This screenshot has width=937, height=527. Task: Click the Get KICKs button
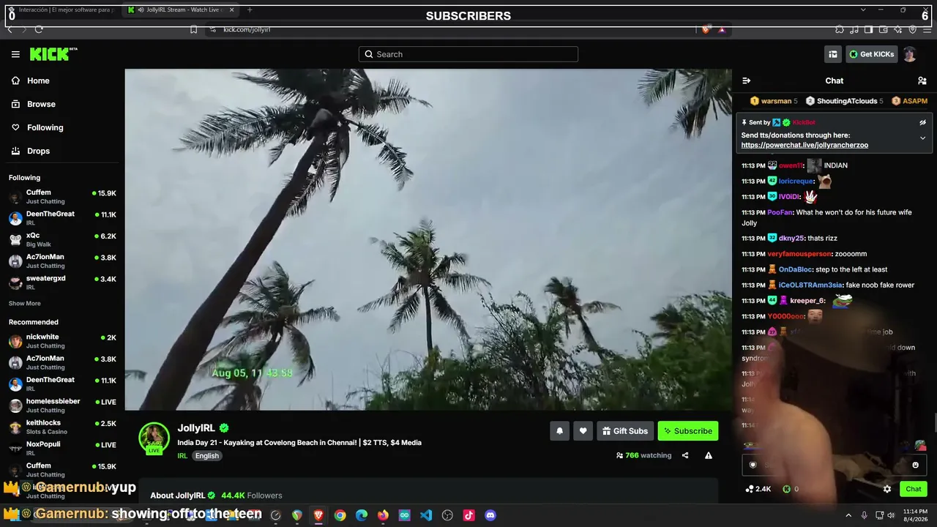coord(871,54)
